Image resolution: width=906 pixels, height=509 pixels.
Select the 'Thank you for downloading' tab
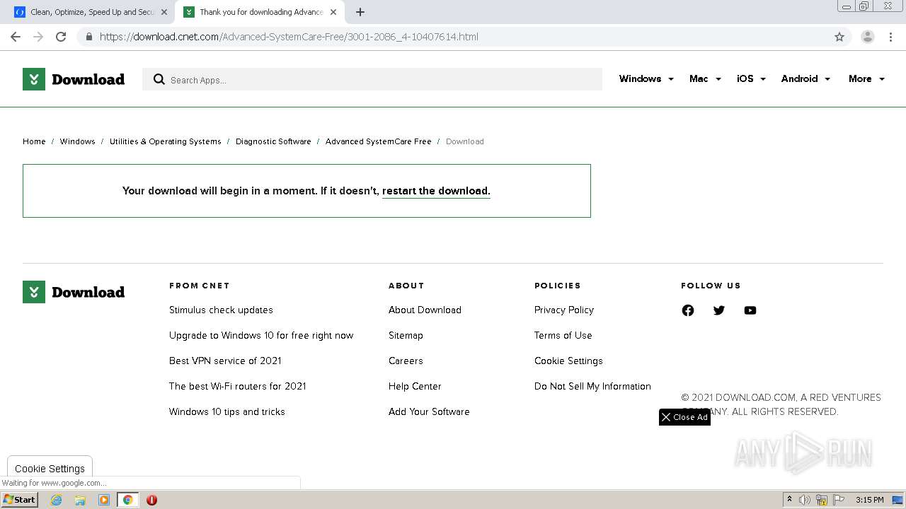258,12
